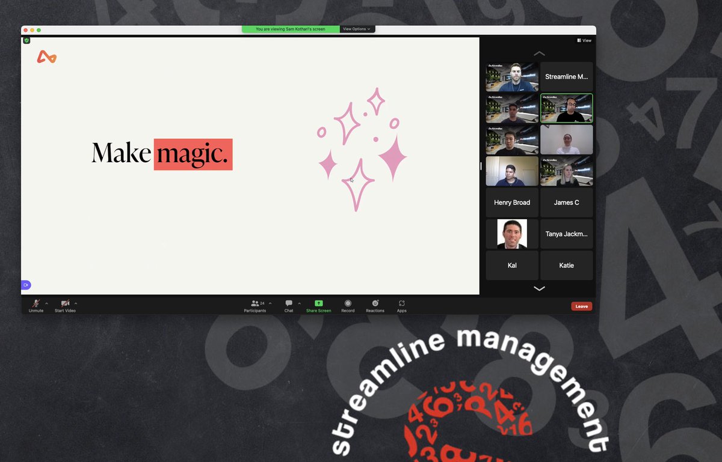
Task: Unmute the microphone in Zoom toolbar
Action: pyautogui.click(x=36, y=306)
